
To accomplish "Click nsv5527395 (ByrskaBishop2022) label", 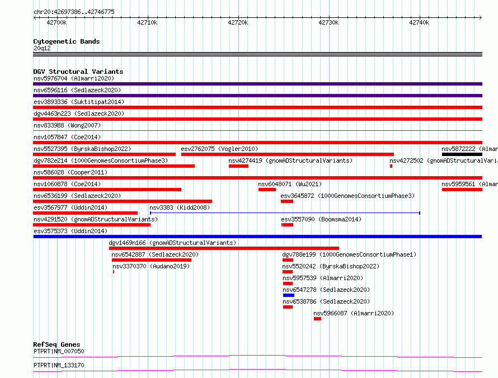I will tap(82, 149).
